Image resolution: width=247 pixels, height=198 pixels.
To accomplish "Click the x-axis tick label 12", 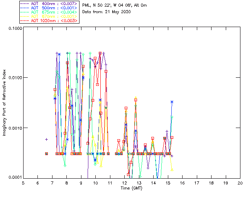I will (x=124, y=183).
